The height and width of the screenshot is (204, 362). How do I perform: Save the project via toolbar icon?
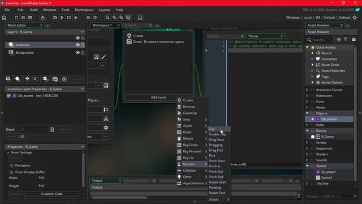[x=30, y=18]
